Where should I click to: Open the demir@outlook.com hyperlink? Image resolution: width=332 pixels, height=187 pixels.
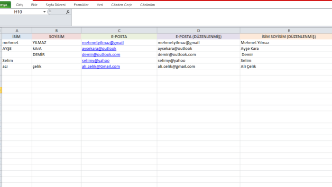101,55
